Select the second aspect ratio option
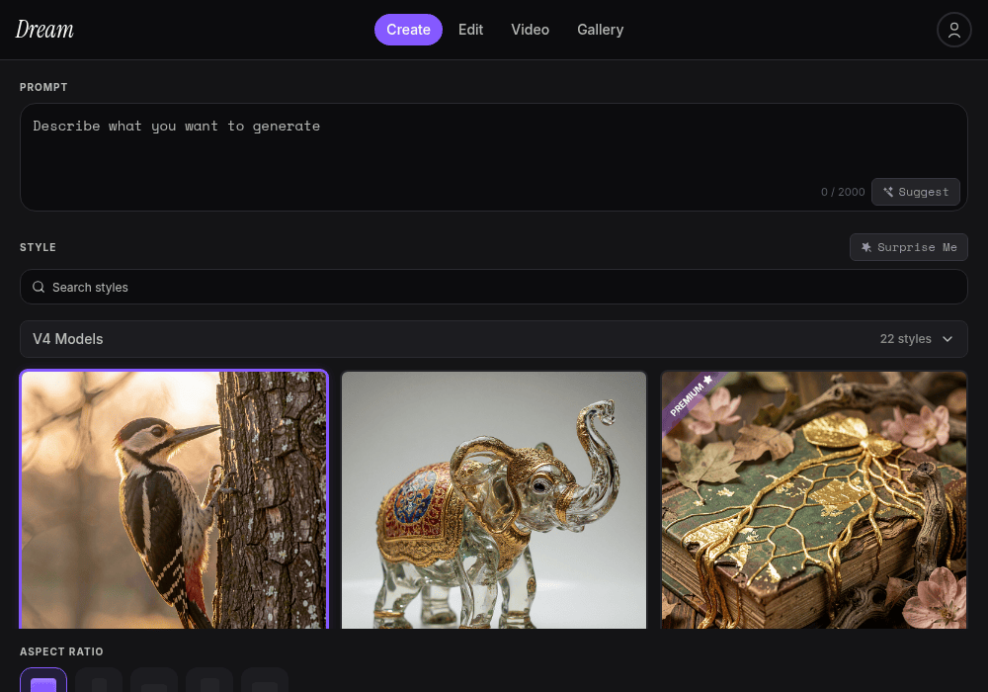Viewport: 988px width, 692px height. (x=99, y=680)
